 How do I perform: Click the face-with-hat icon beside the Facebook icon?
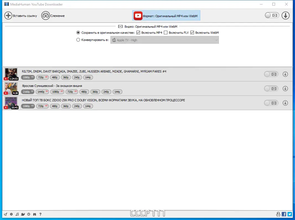coord(278,214)
